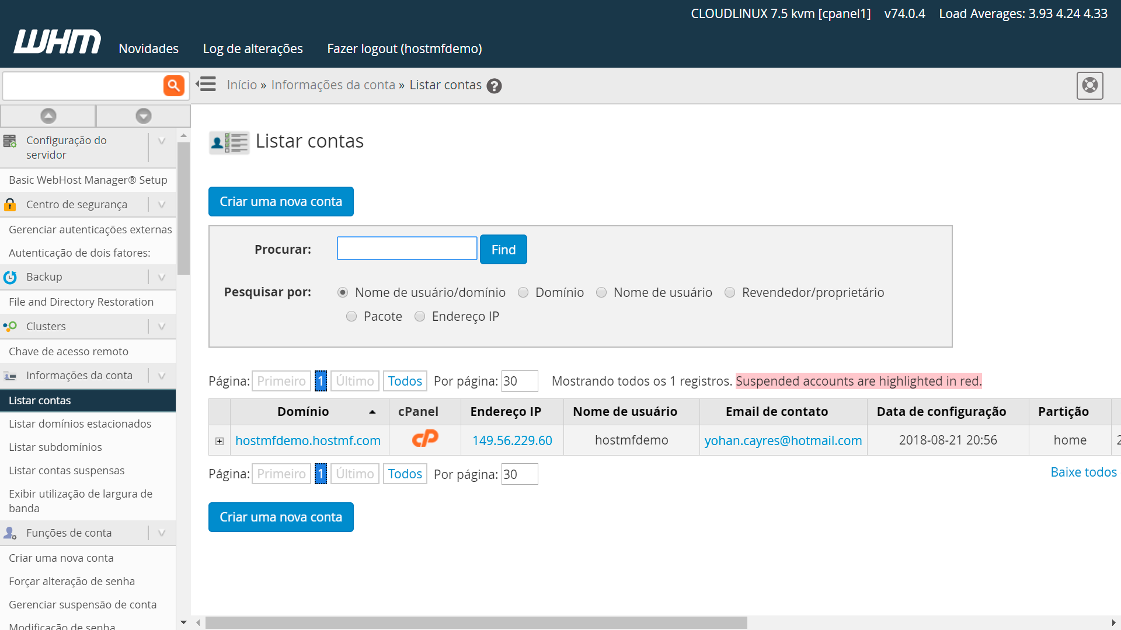Click the Funções de conta icon
The height and width of the screenshot is (630, 1121).
pos(10,533)
